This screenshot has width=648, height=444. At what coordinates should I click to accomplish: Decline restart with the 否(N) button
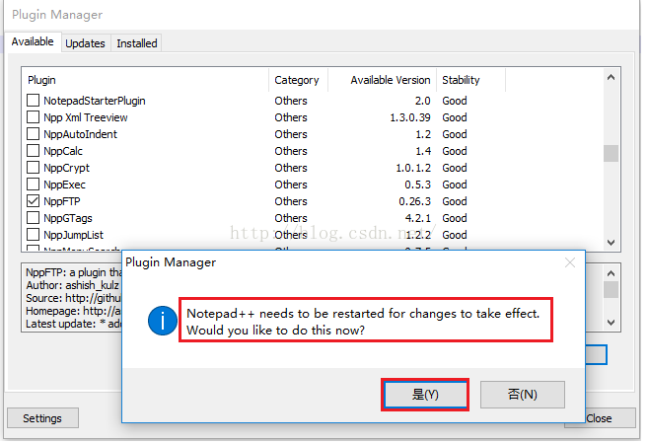tap(522, 394)
